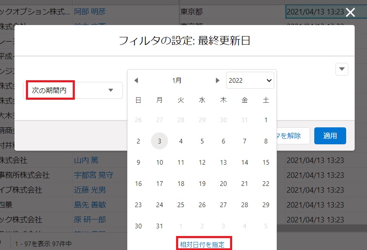Open contact link 島先 善敏
Screen dimensions: 367x250
[x=90, y=205]
